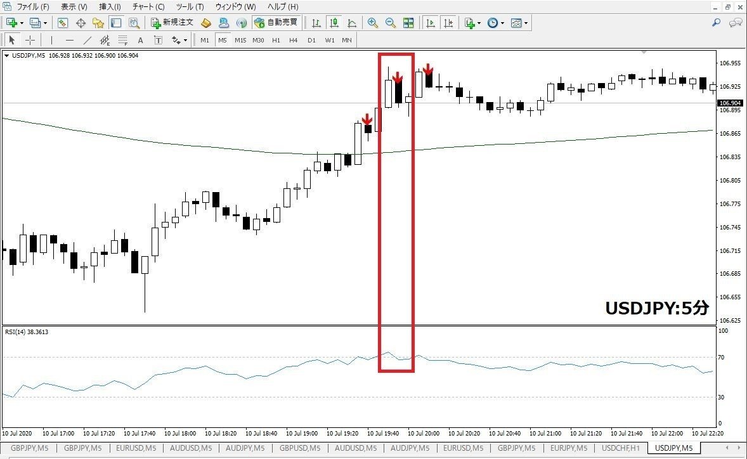
Task: Select the trendline drawing tool
Action: (x=87, y=40)
